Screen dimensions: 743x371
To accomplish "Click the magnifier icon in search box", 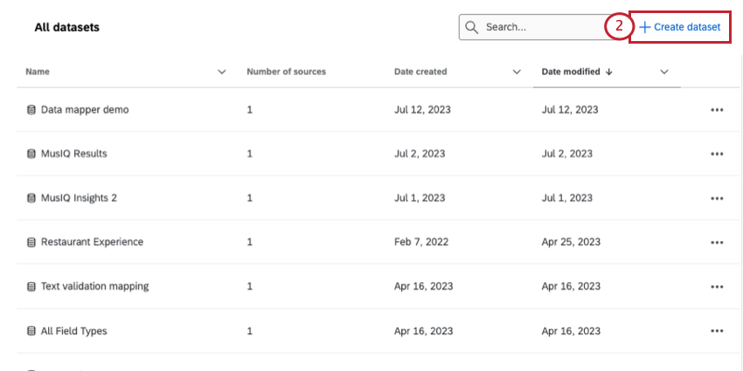I will point(471,27).
